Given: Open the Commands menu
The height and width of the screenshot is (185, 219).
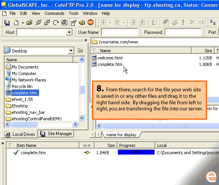Looking at the screenshot, I should [x=54, y=13].
